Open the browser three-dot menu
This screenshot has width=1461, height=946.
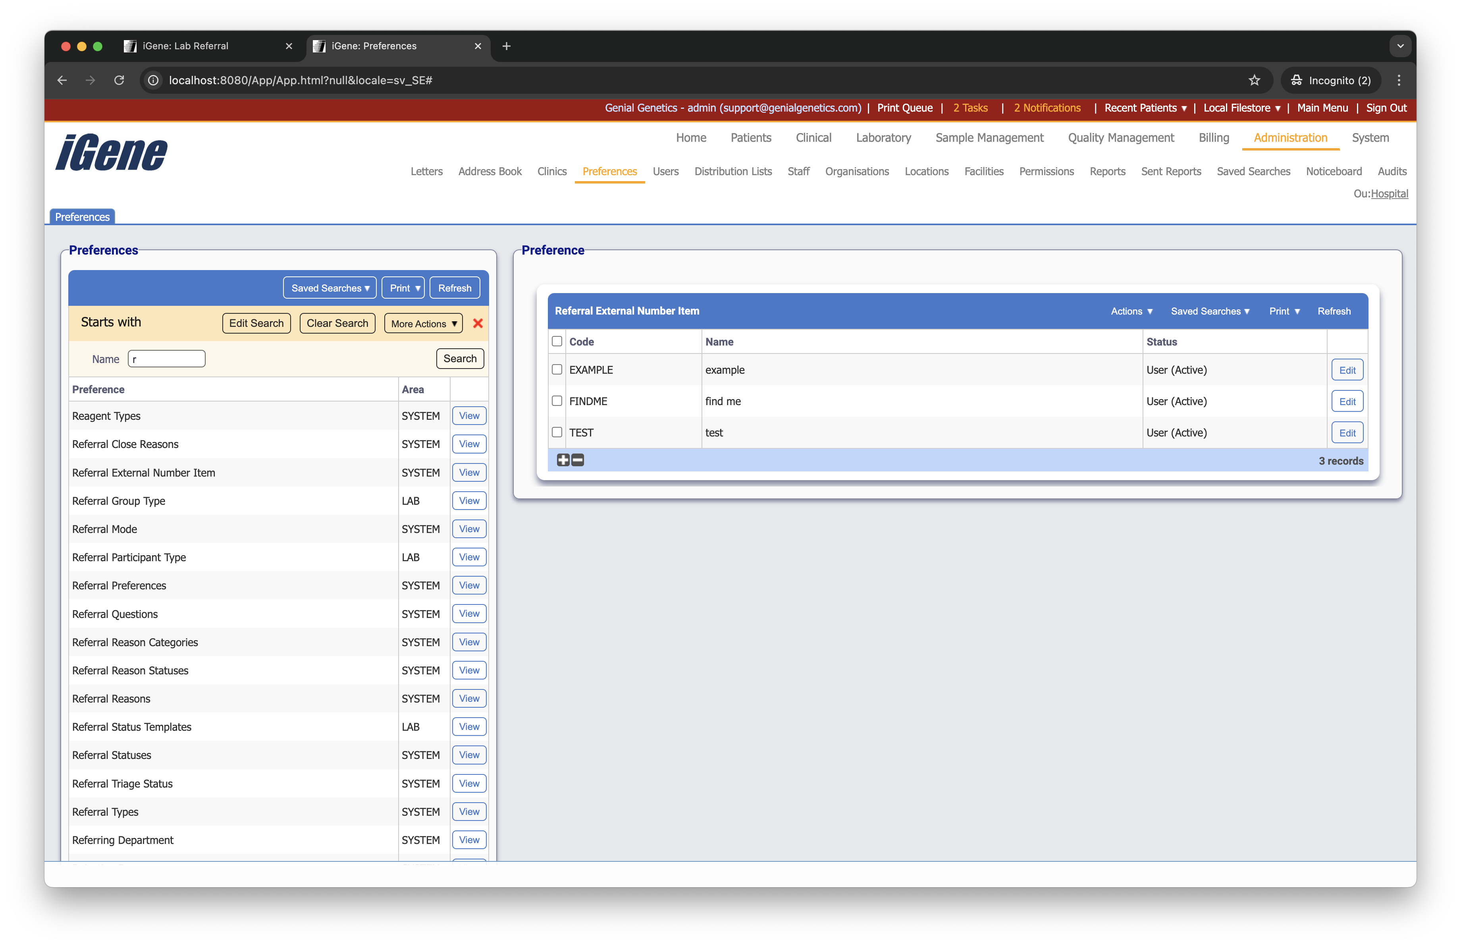[1399, 80]
